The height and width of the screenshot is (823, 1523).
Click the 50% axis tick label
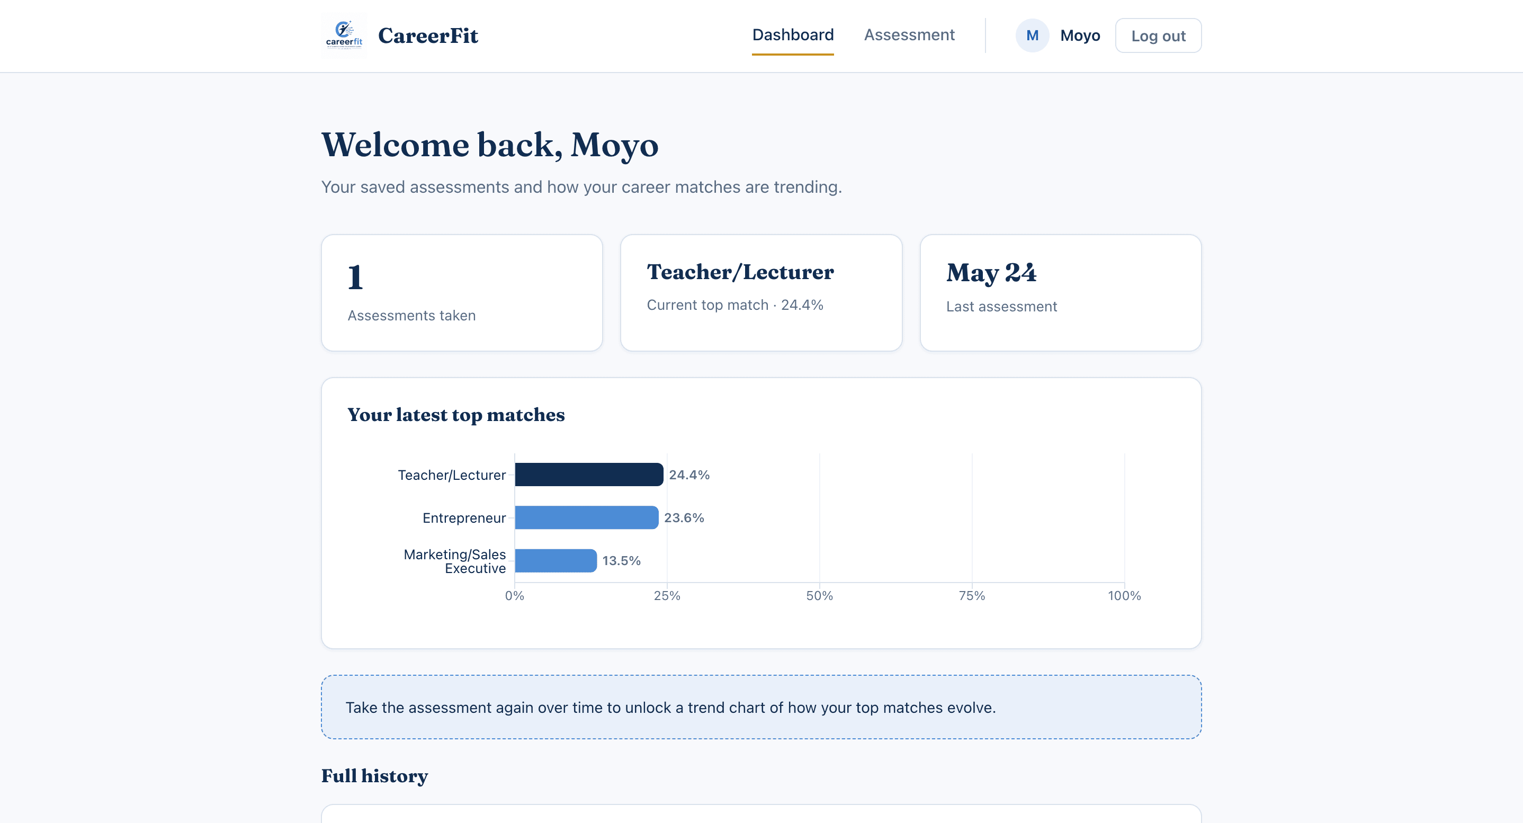[x=819, y=596]
